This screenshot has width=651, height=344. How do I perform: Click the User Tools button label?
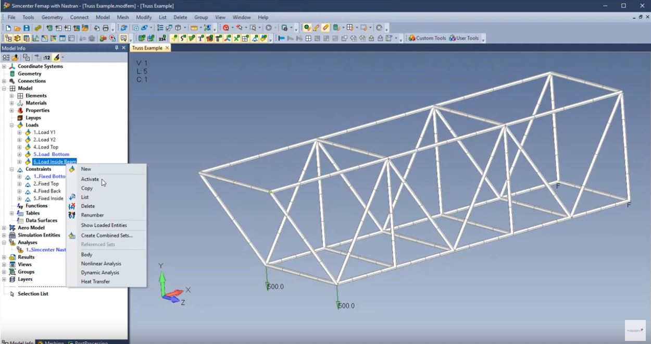tap(468, 38)
